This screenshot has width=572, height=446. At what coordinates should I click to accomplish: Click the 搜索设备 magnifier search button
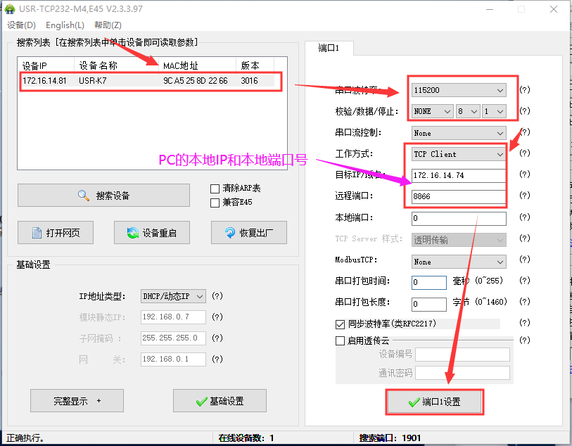[103, 196]
